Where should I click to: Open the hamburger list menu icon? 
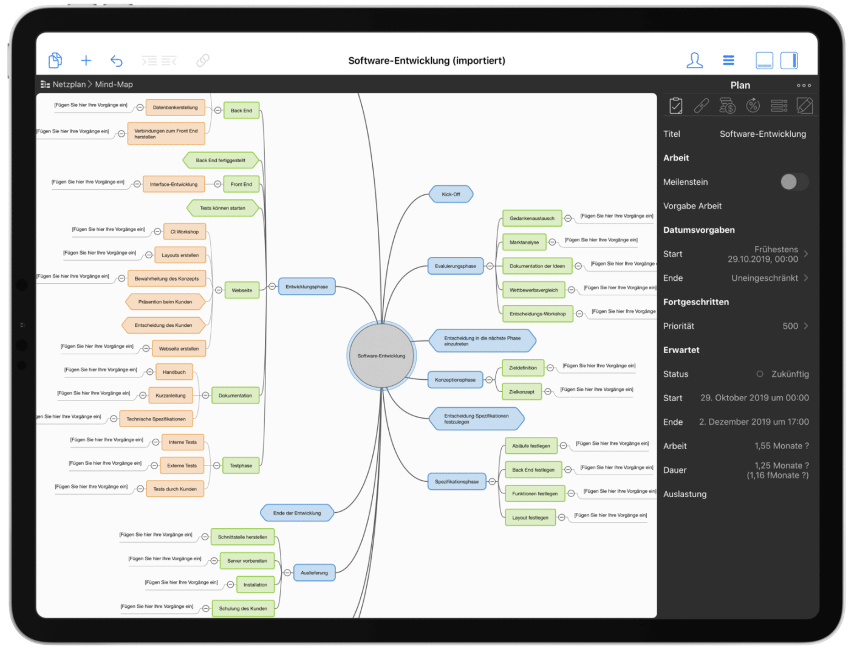coord(729,60)
